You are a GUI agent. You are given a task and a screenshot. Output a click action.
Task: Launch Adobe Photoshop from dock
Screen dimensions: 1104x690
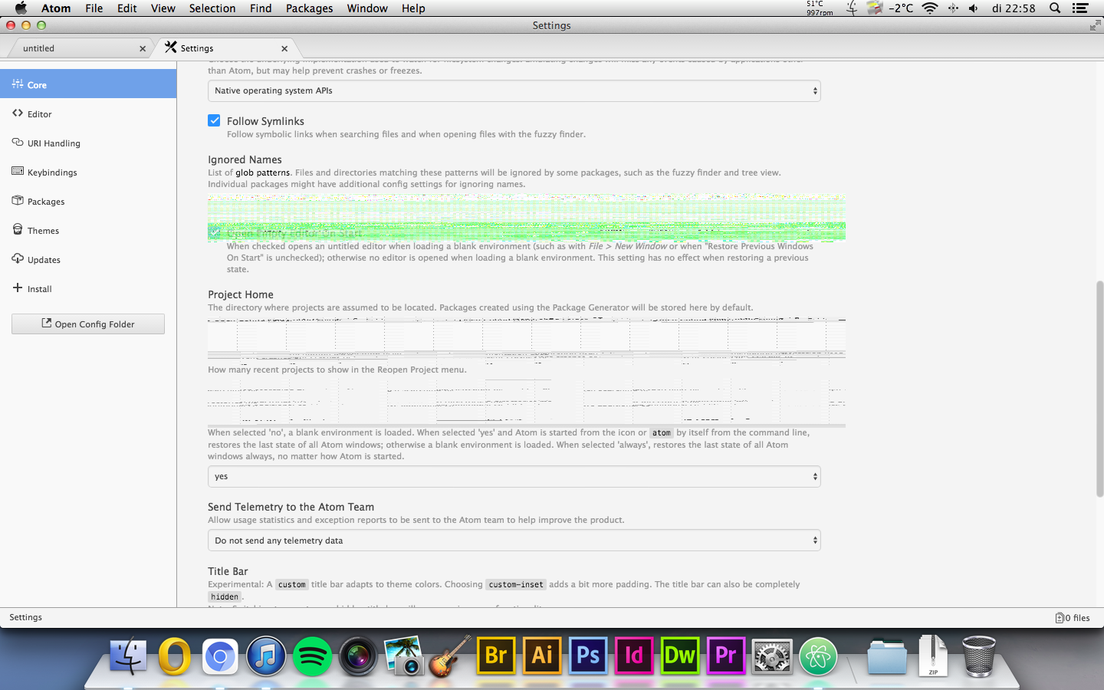coord(588,655)
